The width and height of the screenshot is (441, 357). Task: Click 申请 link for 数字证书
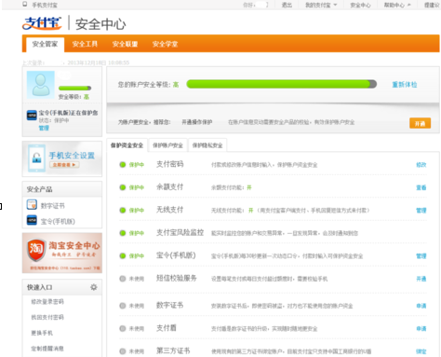coord(421,306)
